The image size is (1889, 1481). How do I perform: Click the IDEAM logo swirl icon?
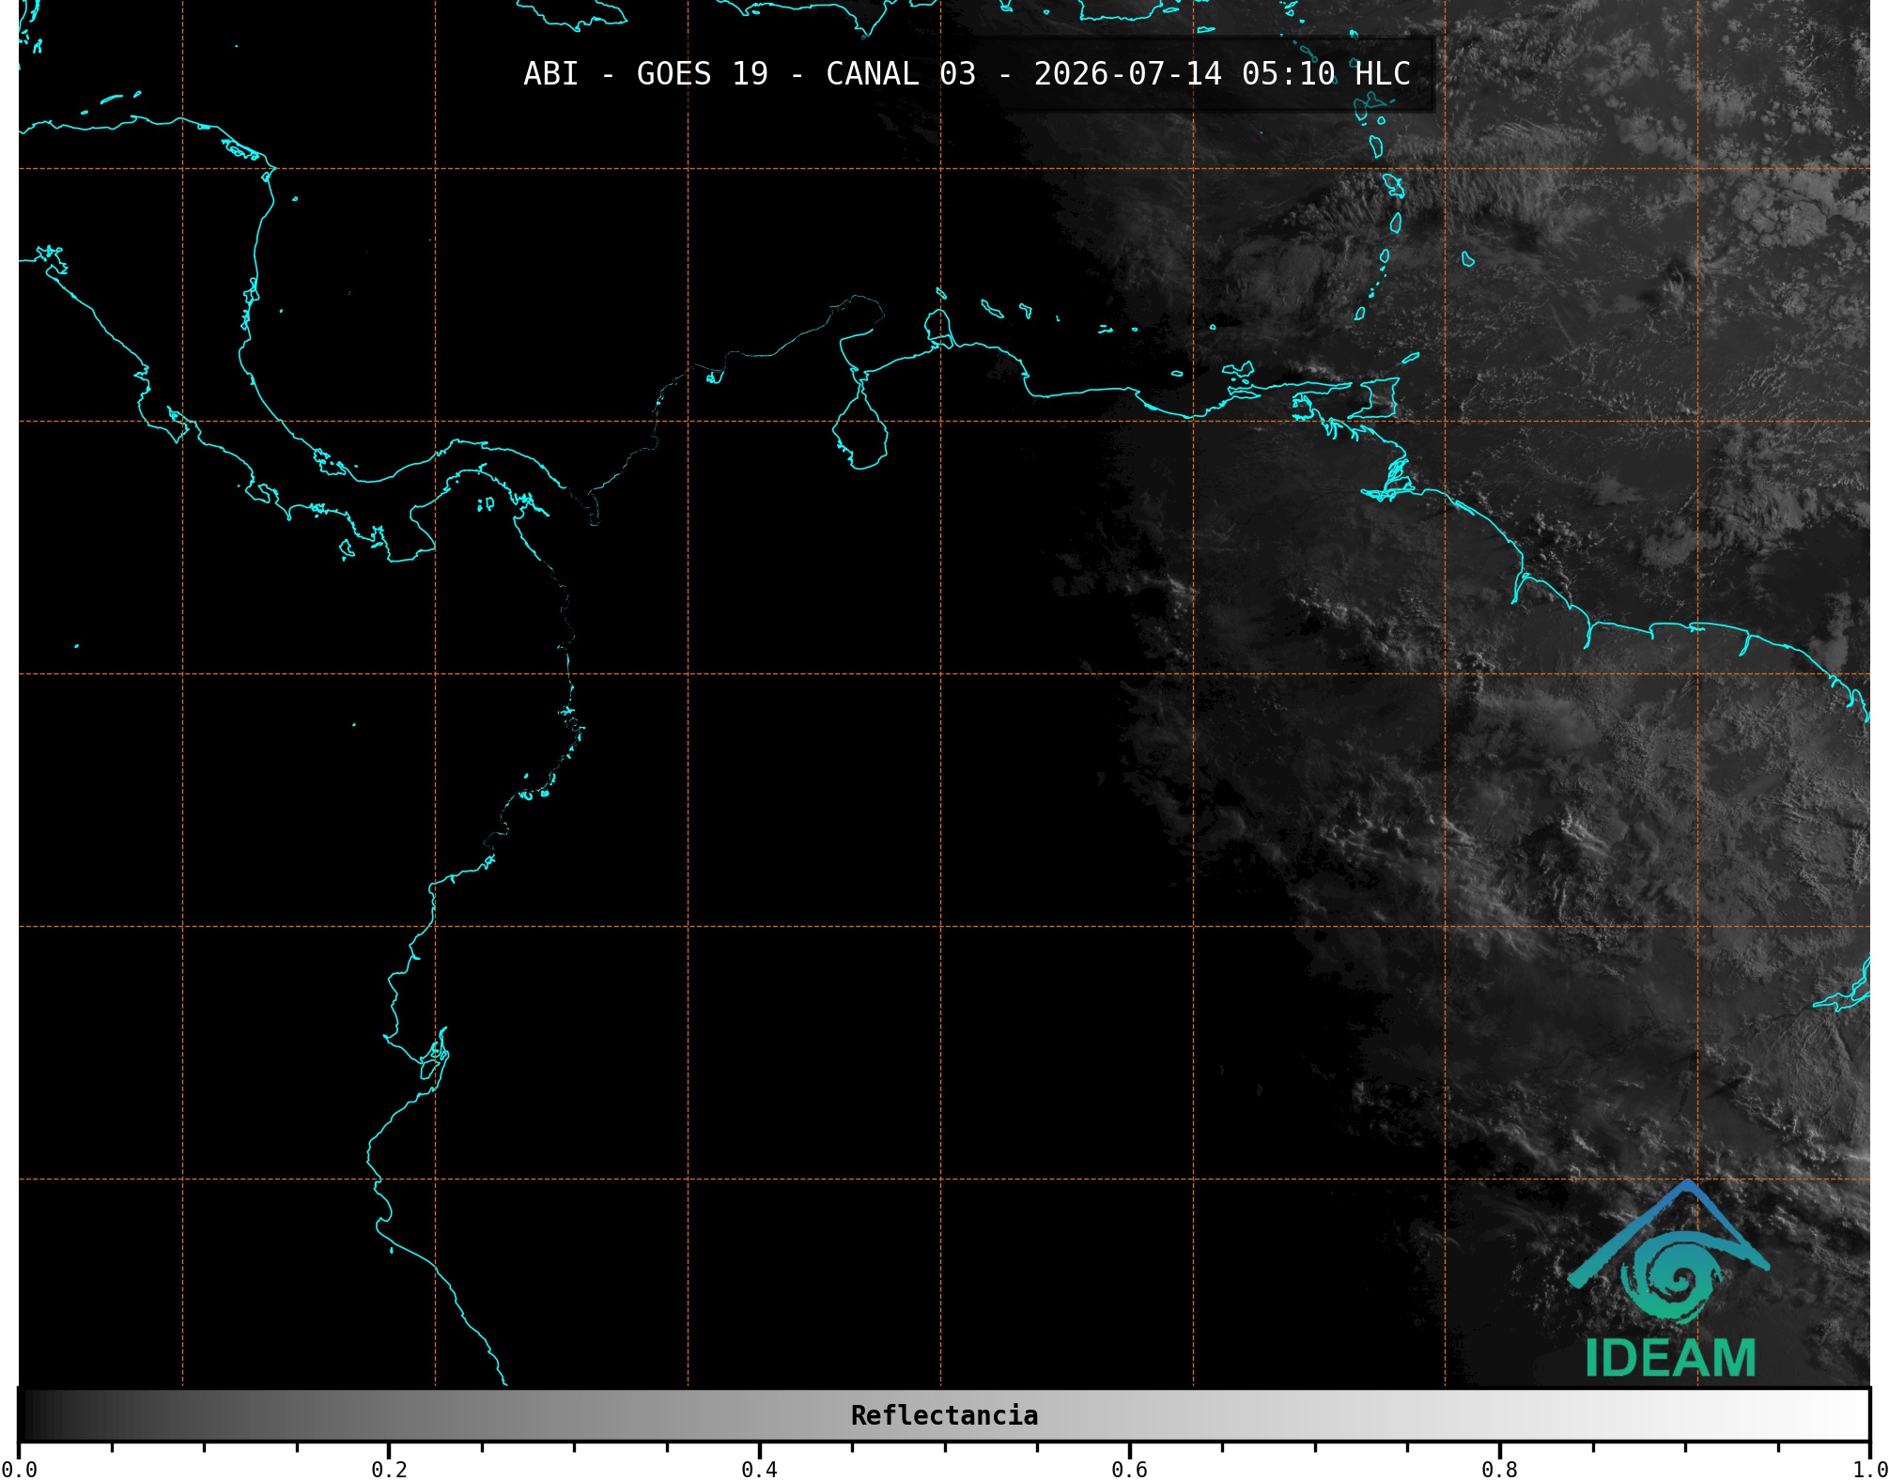pos(1674,1277)
